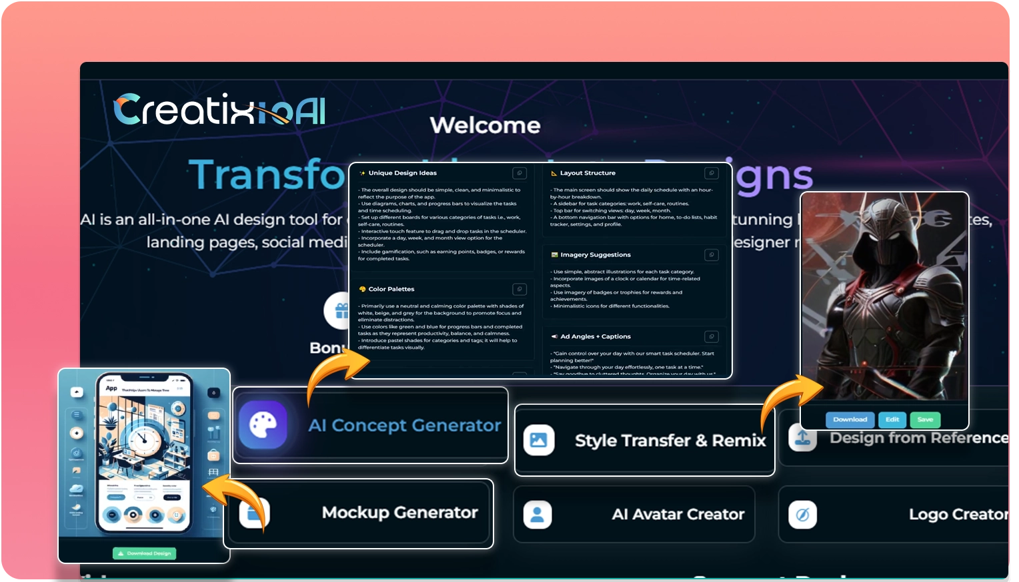This screenshot has height=582, width=1019.
Task: Click the AI Concept Generator palette icon
Action: click(263, 425)
